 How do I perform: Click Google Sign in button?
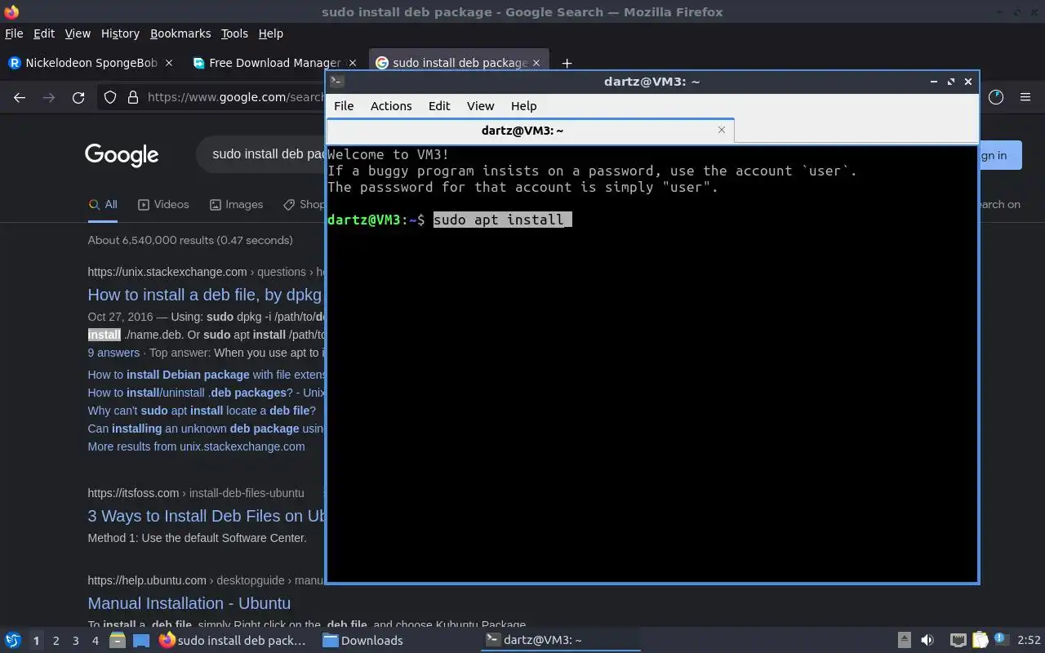(1000, 155)
